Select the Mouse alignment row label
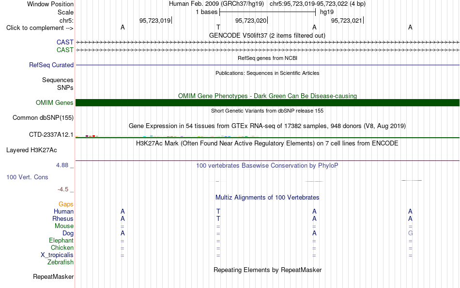460x288 pixels. point(64,226)
